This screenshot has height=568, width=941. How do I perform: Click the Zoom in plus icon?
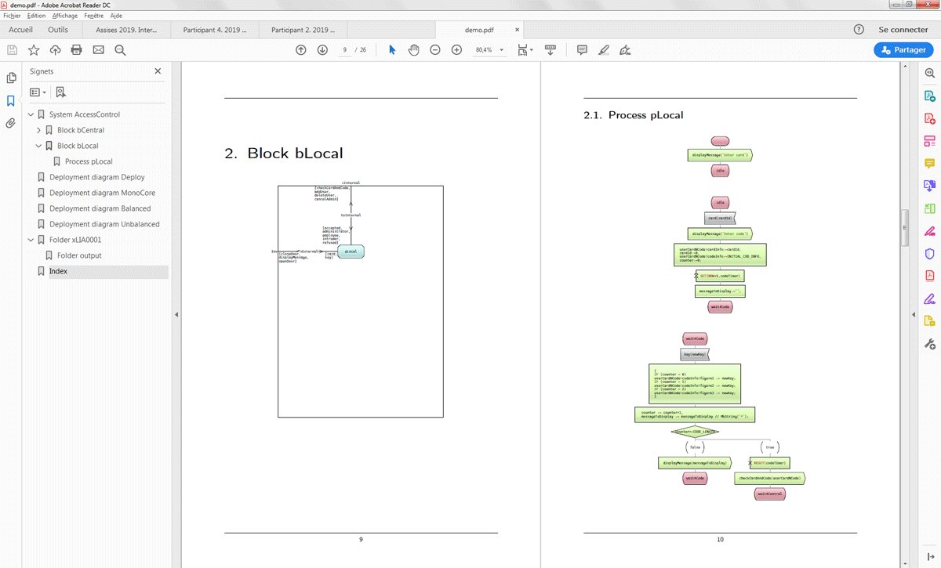[x=456, y=50]
